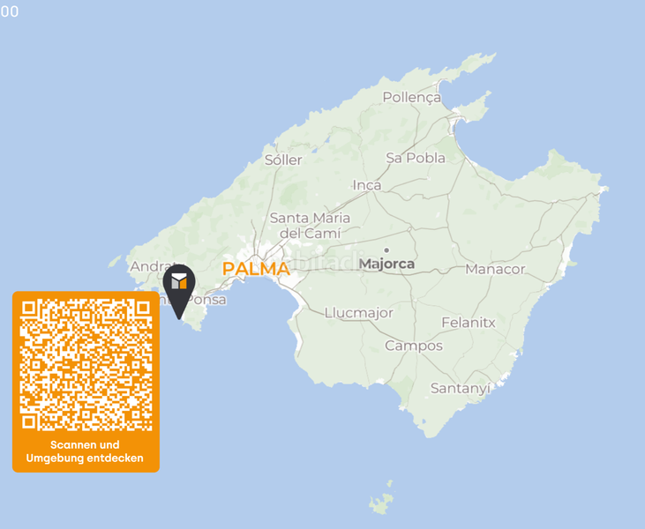Click Santa Maria del Camí label

tap(311, 225)
